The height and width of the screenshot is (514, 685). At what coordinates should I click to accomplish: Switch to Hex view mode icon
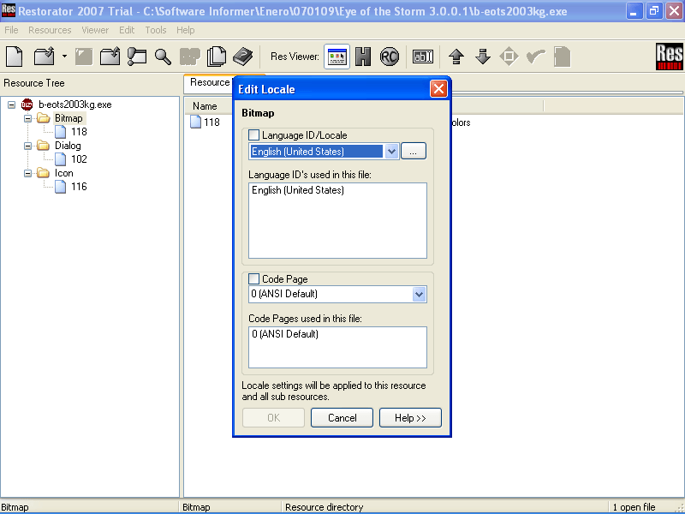364,57
